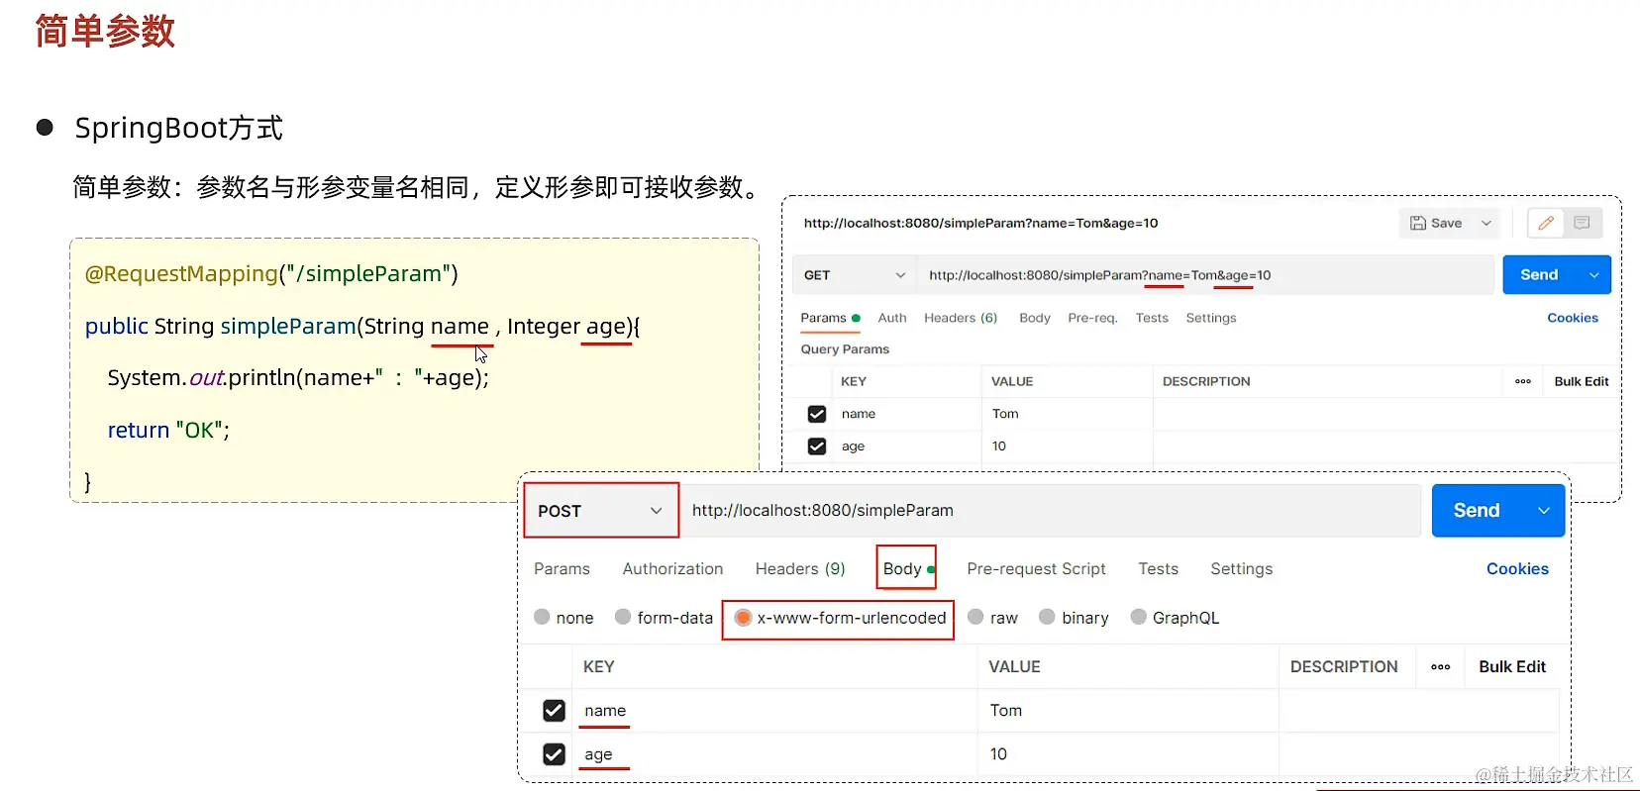Click the Save button with disk icon
1640x791 pixels.
pyautogui.click(x=1436, y=223)
